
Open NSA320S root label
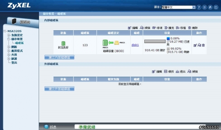pos(15,31)
